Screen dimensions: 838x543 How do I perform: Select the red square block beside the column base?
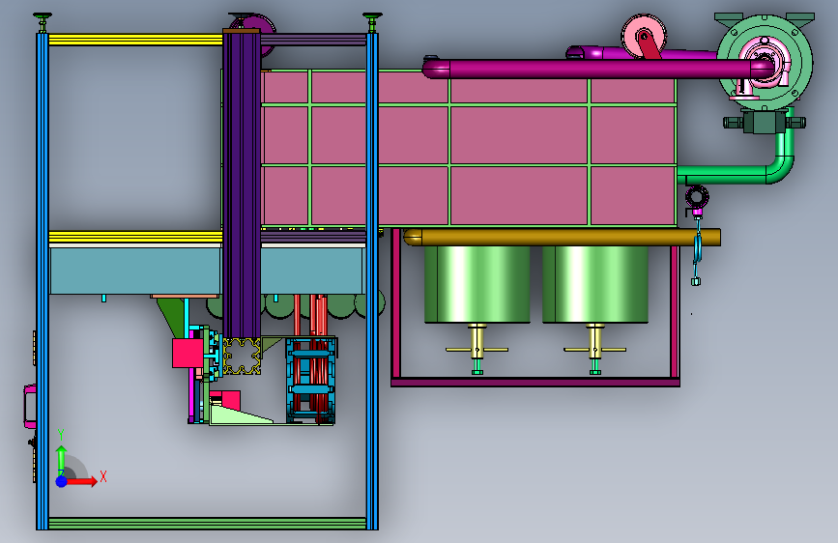188,353
